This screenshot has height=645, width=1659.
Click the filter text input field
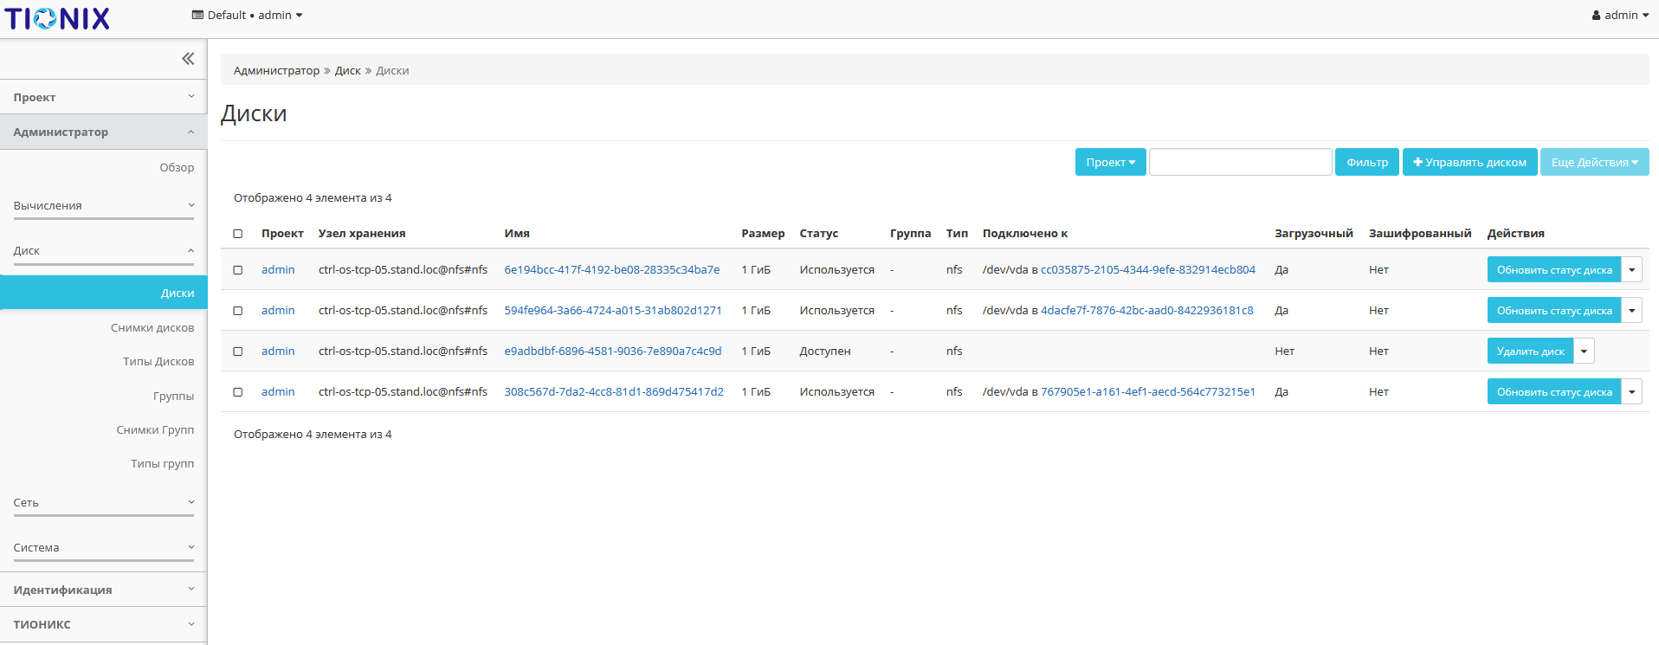coord(1240,162)
